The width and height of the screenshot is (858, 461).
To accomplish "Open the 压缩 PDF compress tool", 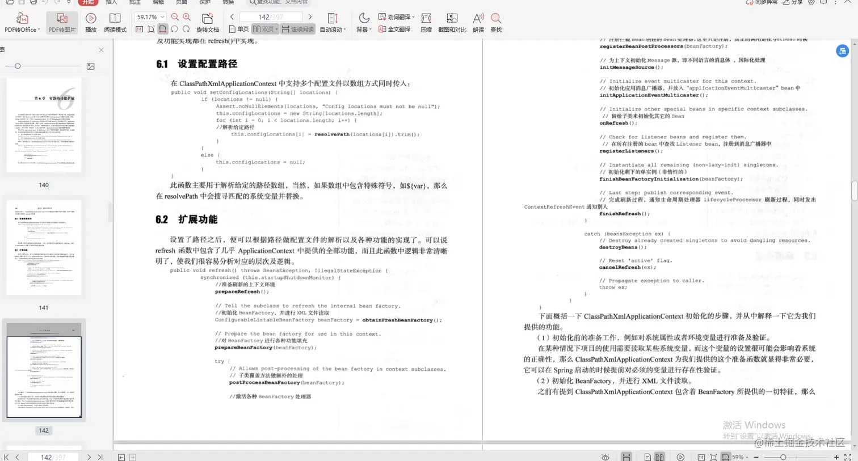I will [424, 23].
